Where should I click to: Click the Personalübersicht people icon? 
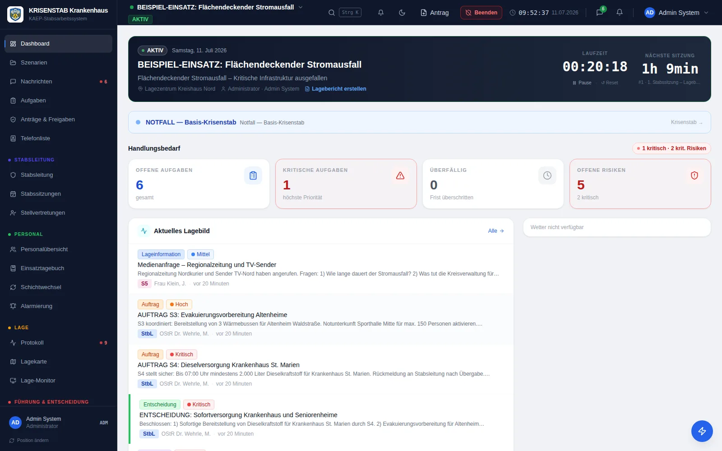pyautogui.click(x=13, y=249)
